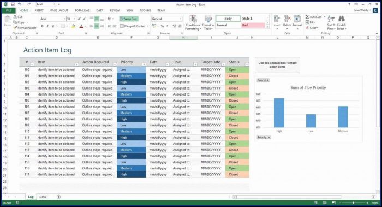Click the Clear button in Editing group
This screenshot has height=207, width=382.
coord(312,28)
